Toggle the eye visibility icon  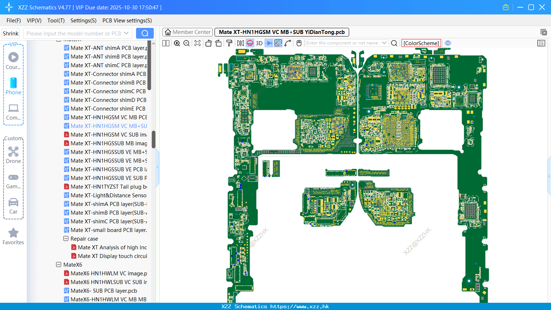(448, 43)
